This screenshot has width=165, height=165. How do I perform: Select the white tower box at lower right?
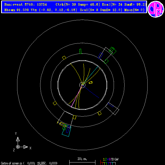tap(112, 109)
